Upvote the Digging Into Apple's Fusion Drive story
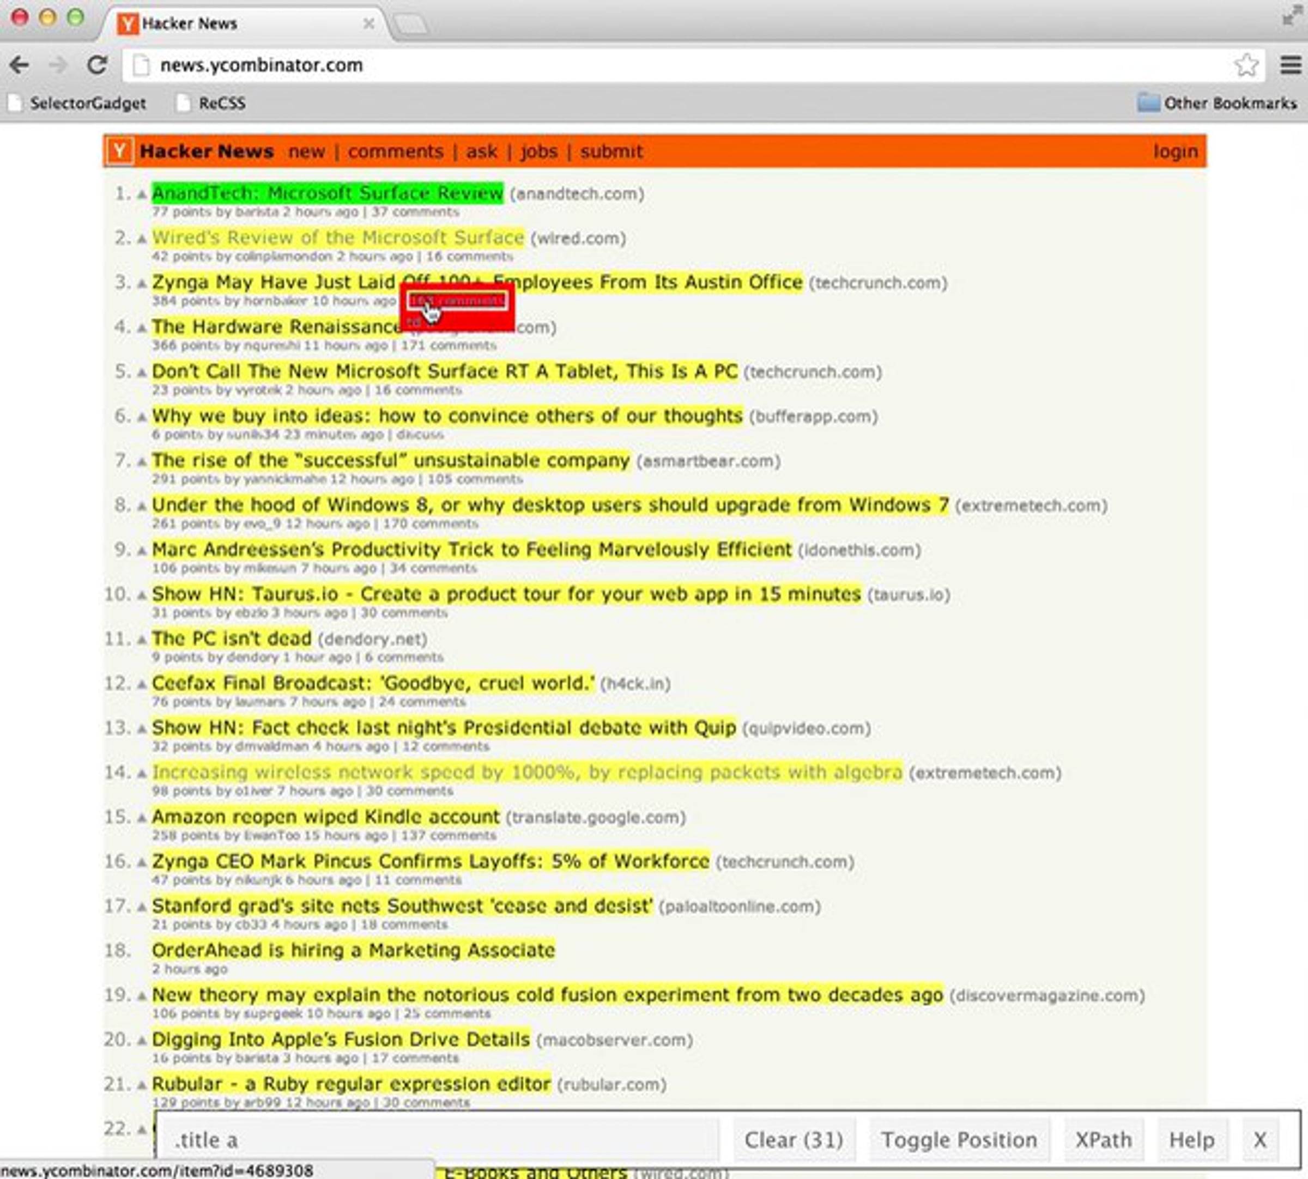 pos(142,1041)
